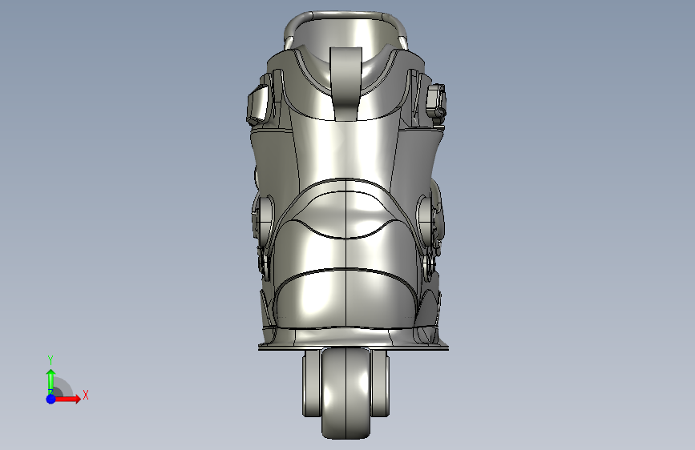This screenshot has height=450, width=695.
Task: Select the rear pull strap on boot cuff
Action: coord(345,84)
